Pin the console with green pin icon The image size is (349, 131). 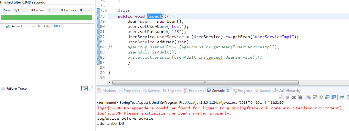pos(342,97)
